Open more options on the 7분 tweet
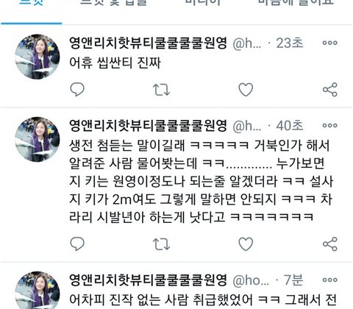Screen dimensions: 353x309 pos(329,280)
